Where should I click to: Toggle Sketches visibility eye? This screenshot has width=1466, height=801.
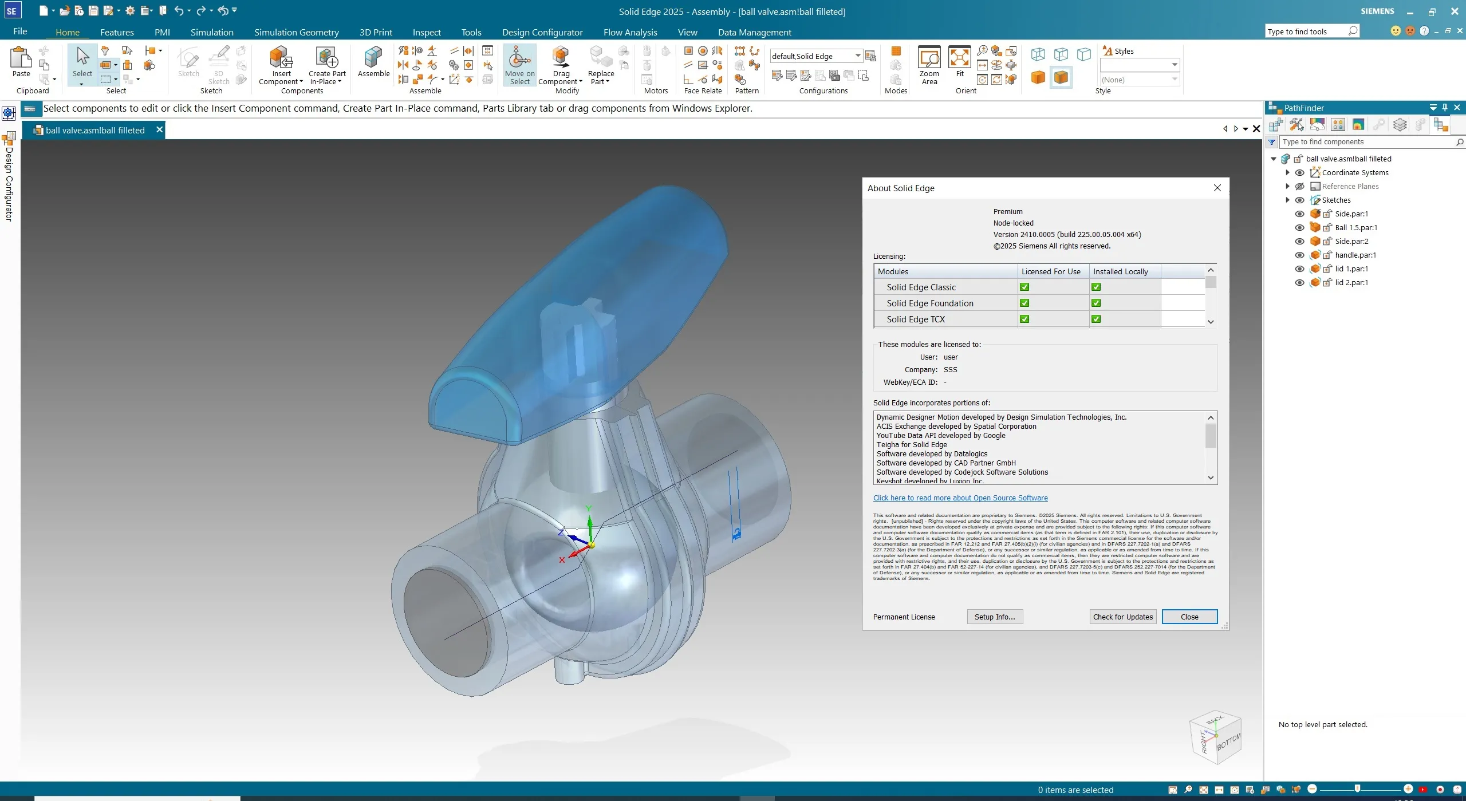click(1300, 200)
